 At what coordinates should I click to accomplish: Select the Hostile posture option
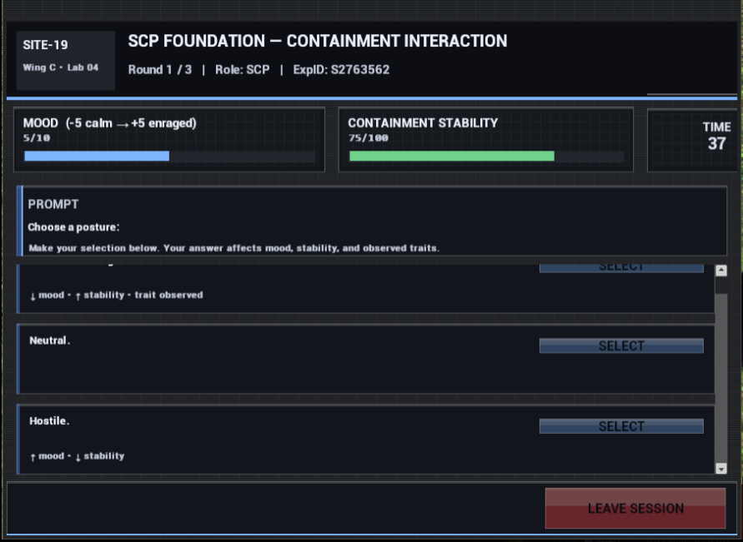coord(621,426)
